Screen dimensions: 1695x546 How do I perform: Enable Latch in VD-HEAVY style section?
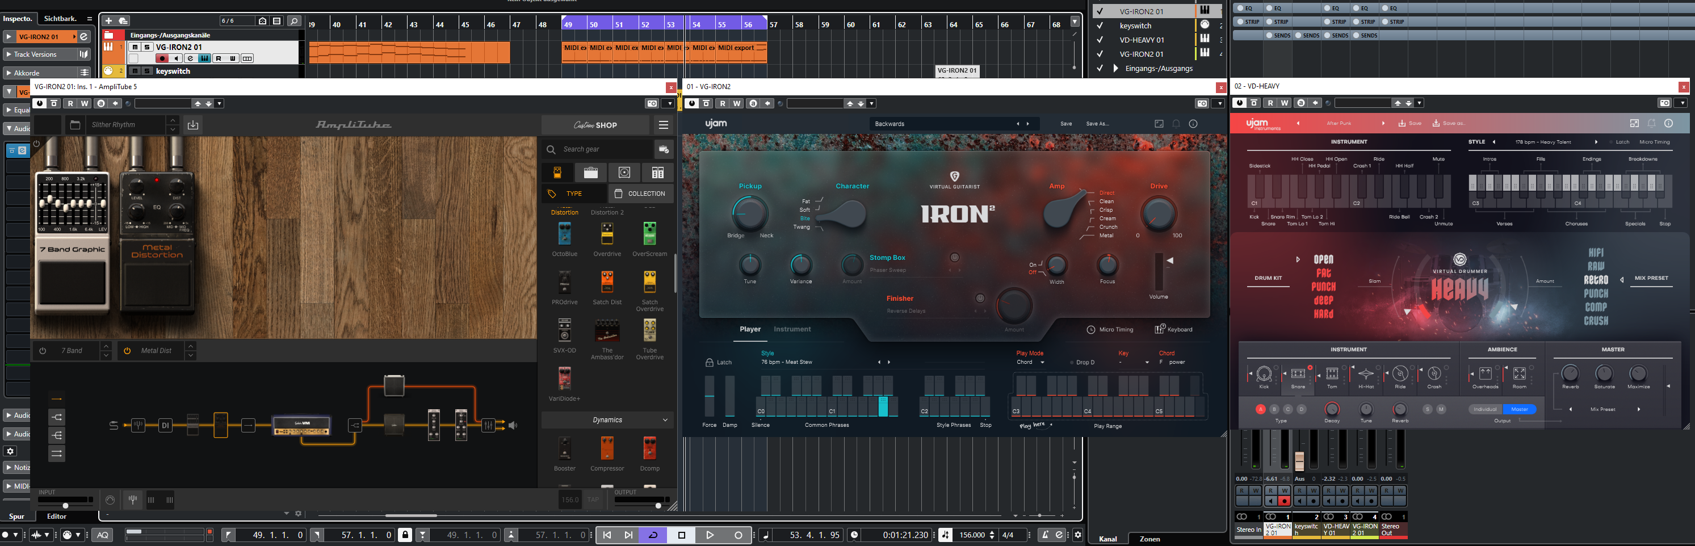coord(1619,142)
